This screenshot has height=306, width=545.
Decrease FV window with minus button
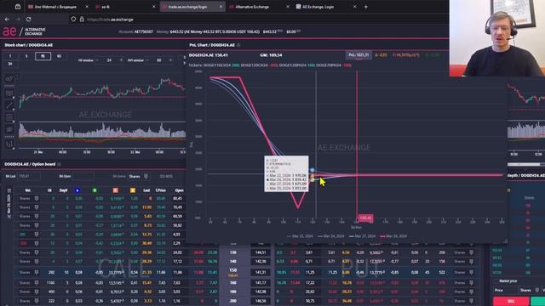pos(97,60)
